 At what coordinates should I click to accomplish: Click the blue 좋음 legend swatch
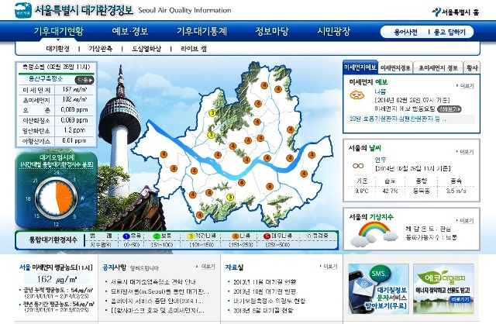tap(127, 234)
